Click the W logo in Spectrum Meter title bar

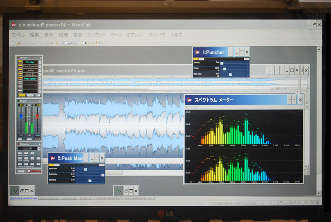coord(189,100)
